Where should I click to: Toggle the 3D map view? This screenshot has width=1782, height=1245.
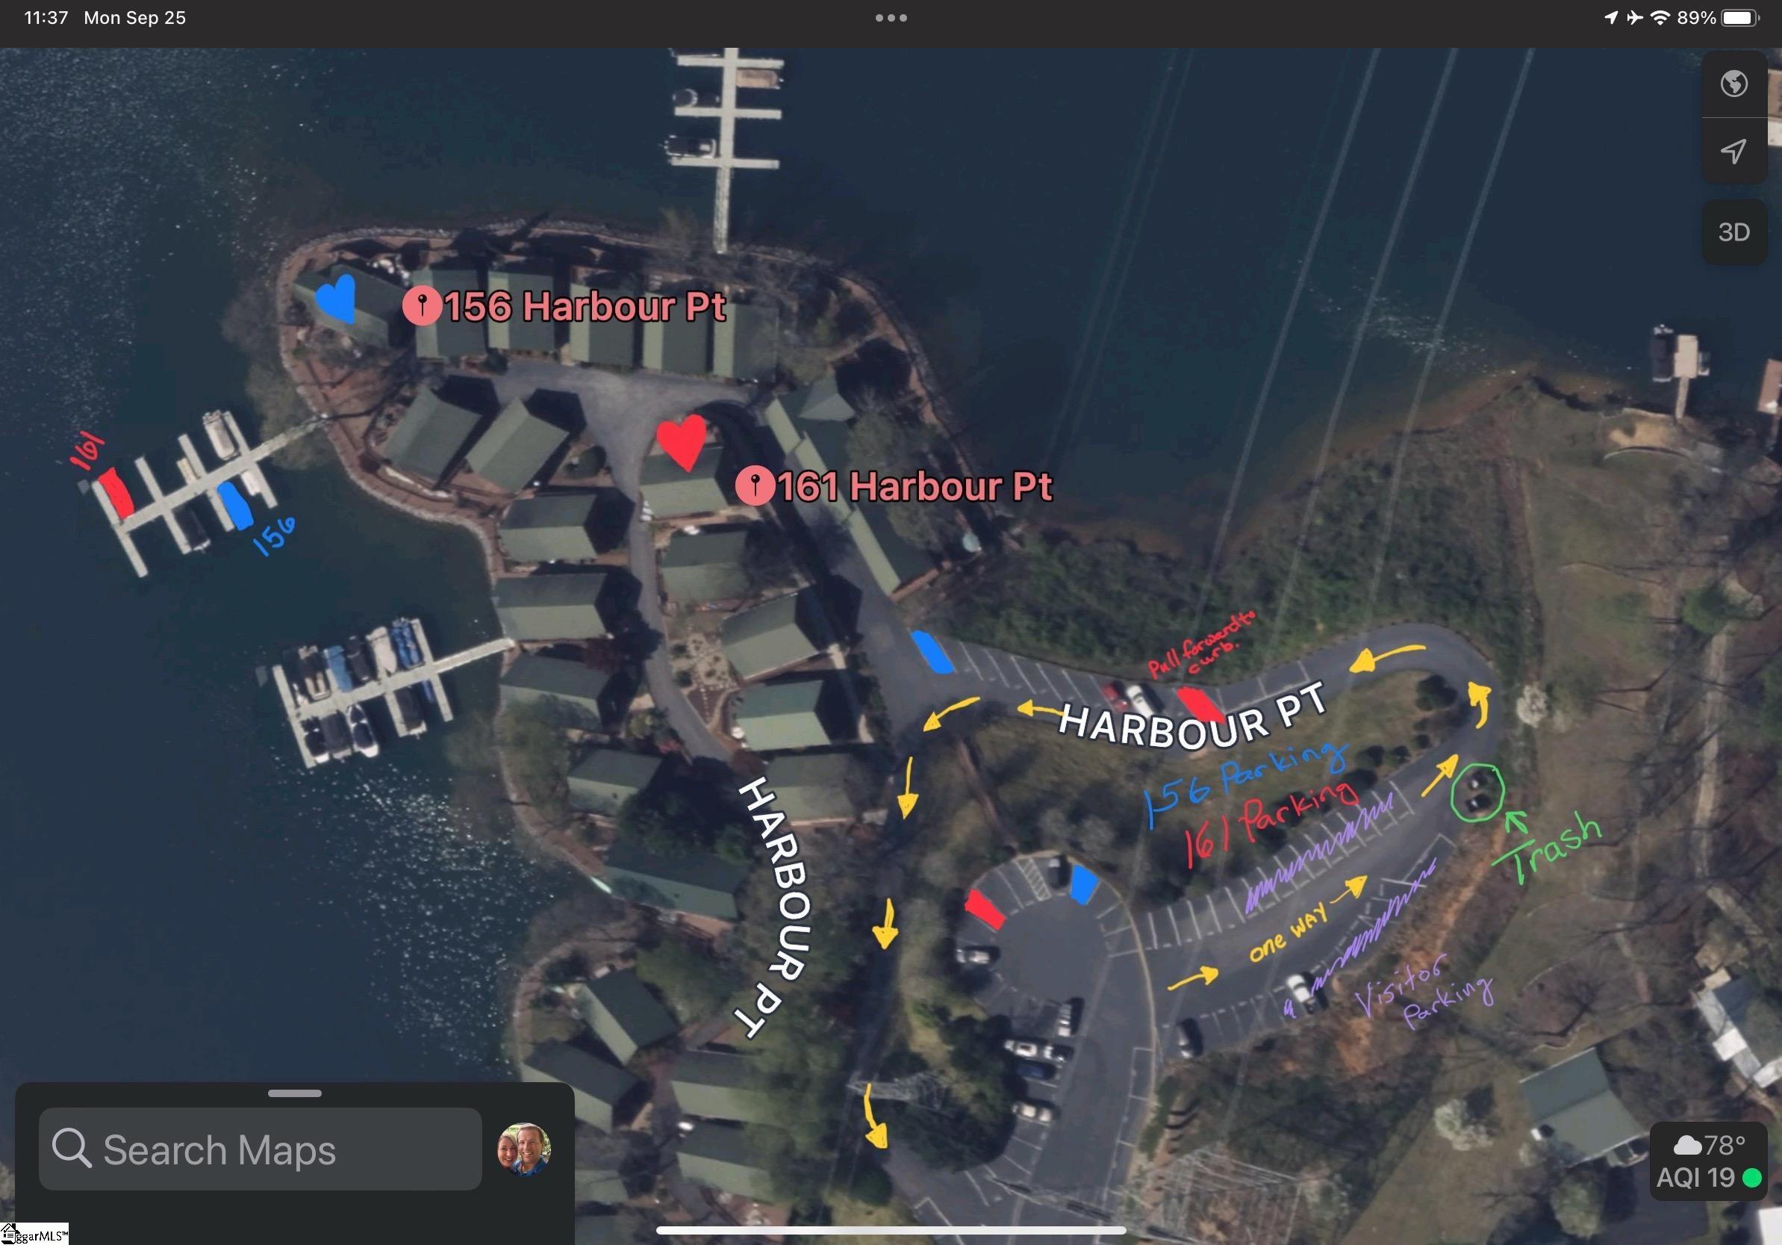(1734, 232)
